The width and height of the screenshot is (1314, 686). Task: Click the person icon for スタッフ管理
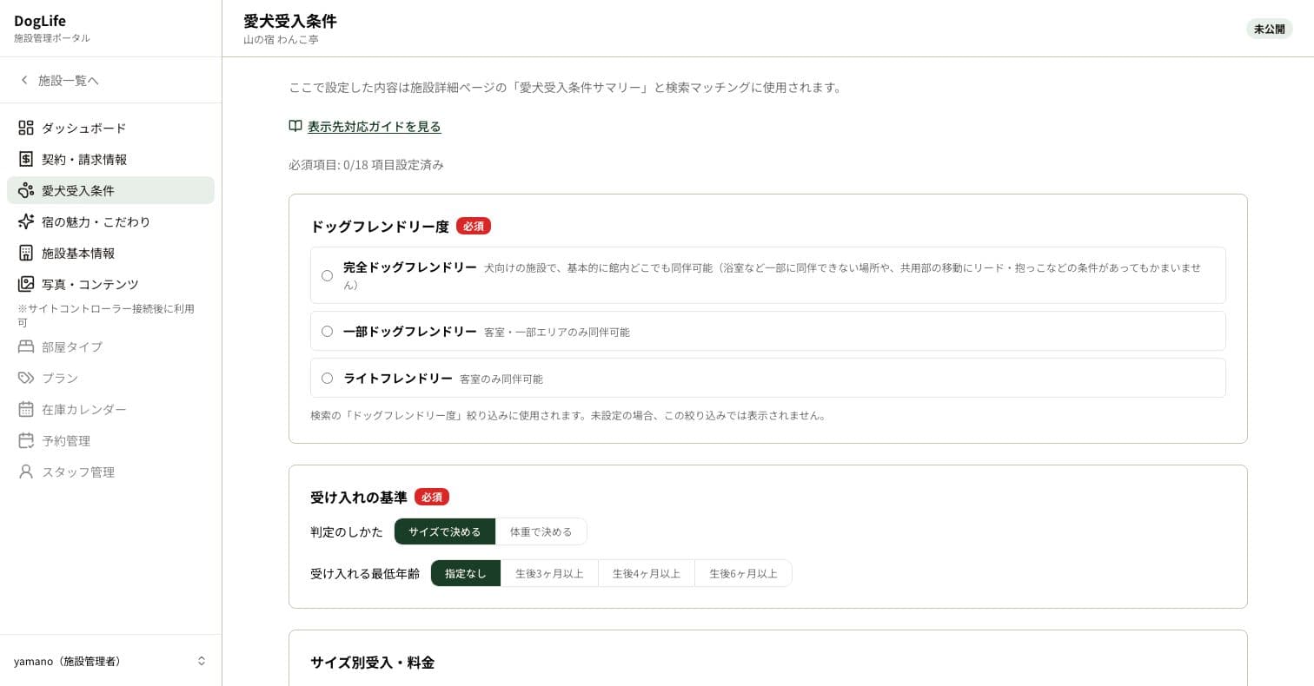[26, 472]
